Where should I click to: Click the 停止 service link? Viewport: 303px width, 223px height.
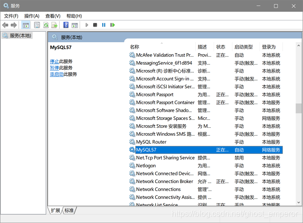54,62
